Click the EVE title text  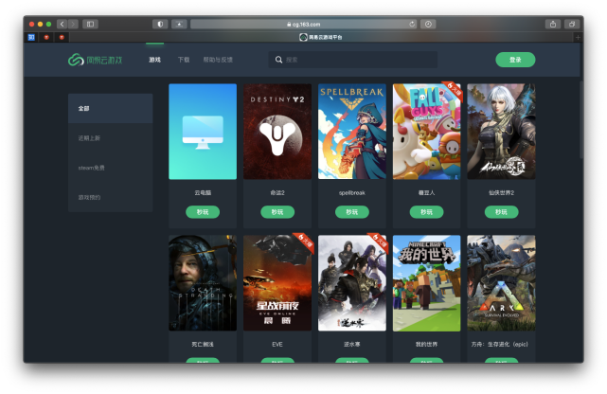[x=277, y=344]
